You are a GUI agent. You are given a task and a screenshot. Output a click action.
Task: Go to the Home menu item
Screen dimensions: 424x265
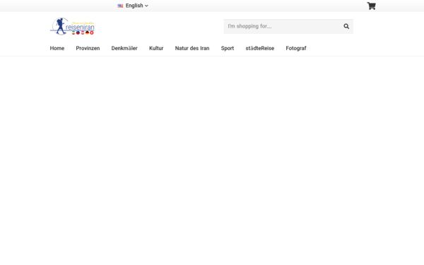(57, 48)
